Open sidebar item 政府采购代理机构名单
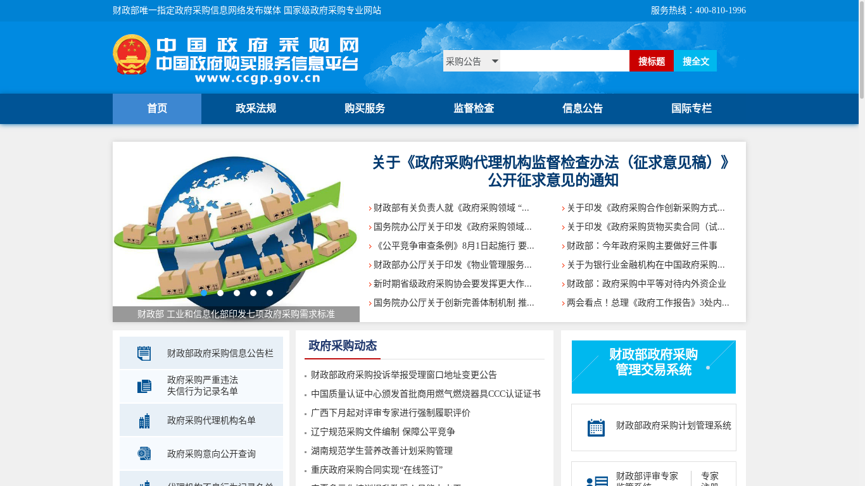This screenshot has width=865, height=486. (x=201, y=420)
